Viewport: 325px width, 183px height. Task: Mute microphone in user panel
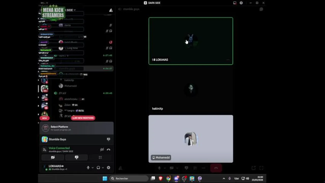click(x=88, y=167)
